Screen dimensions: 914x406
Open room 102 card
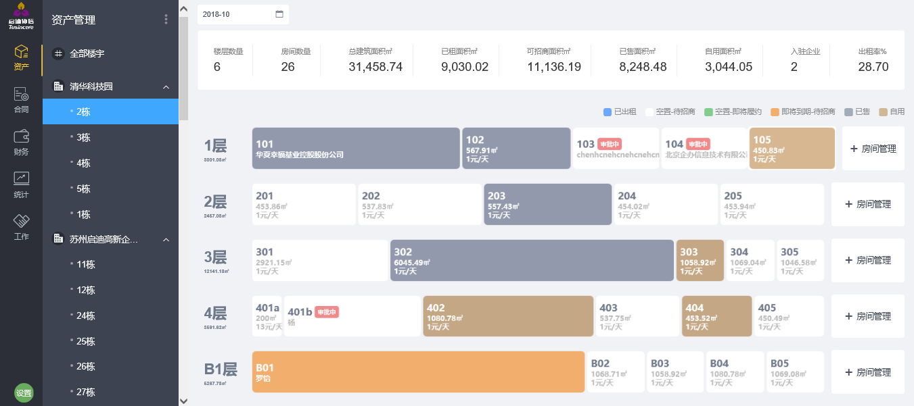pyautogui.click(x=517, y=148)
